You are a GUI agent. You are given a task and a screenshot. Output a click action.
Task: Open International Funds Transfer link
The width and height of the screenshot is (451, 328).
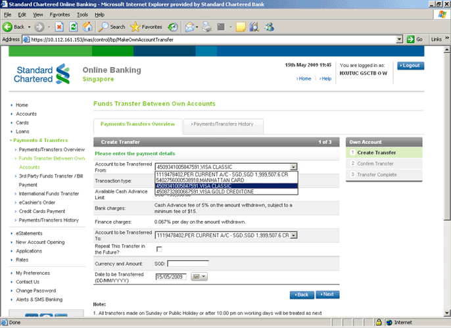[x=49, y=194]
